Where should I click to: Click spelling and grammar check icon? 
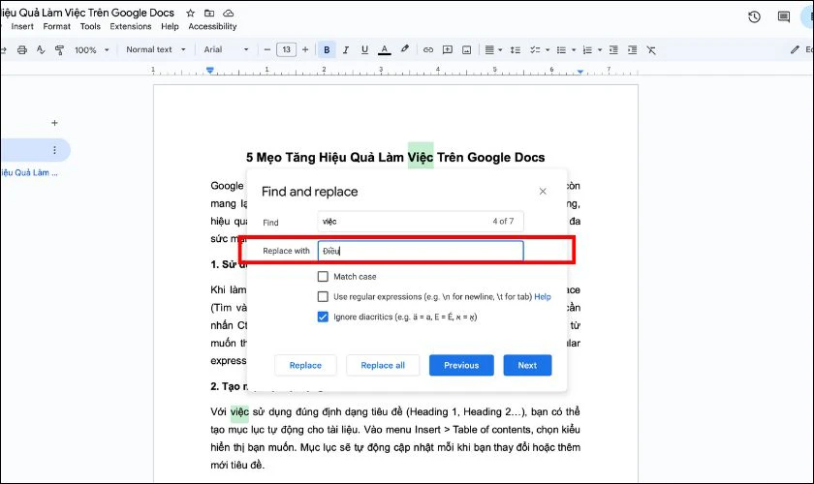pos(41,49)
